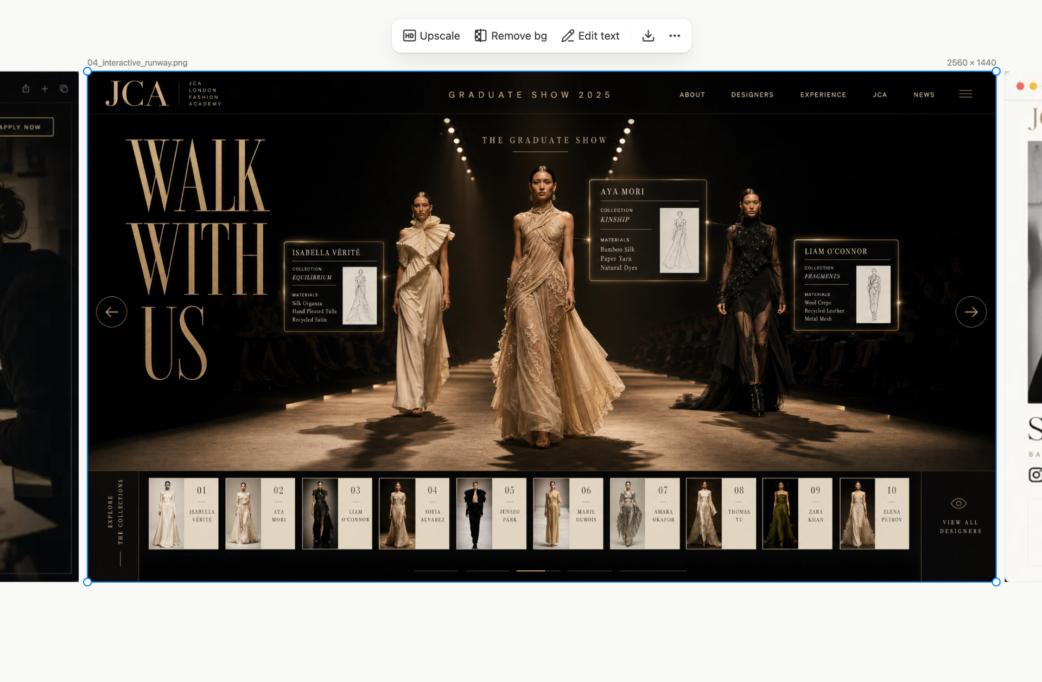Click the plus icon in left image

tap(45, 88)
